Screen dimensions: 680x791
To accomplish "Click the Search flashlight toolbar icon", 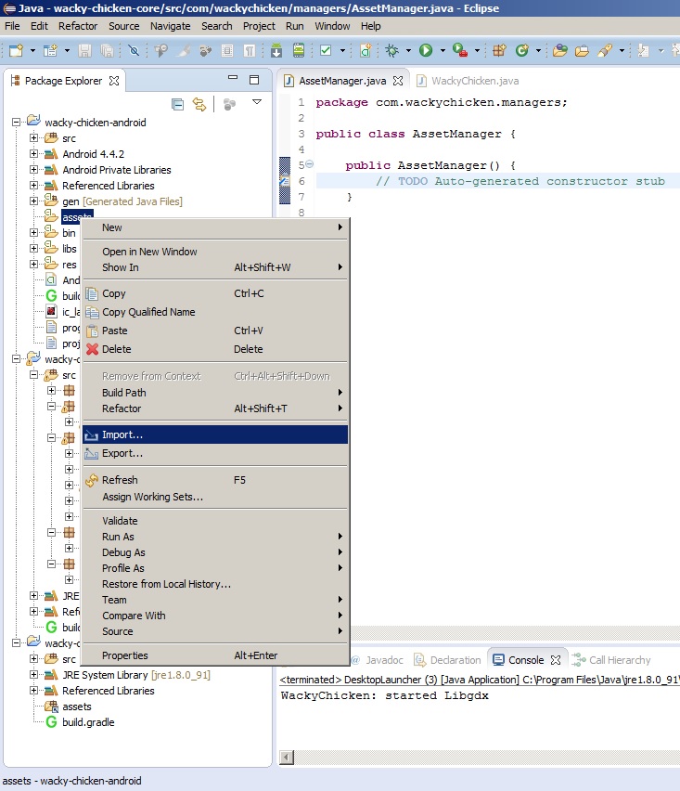I will (x=605, y=50).
